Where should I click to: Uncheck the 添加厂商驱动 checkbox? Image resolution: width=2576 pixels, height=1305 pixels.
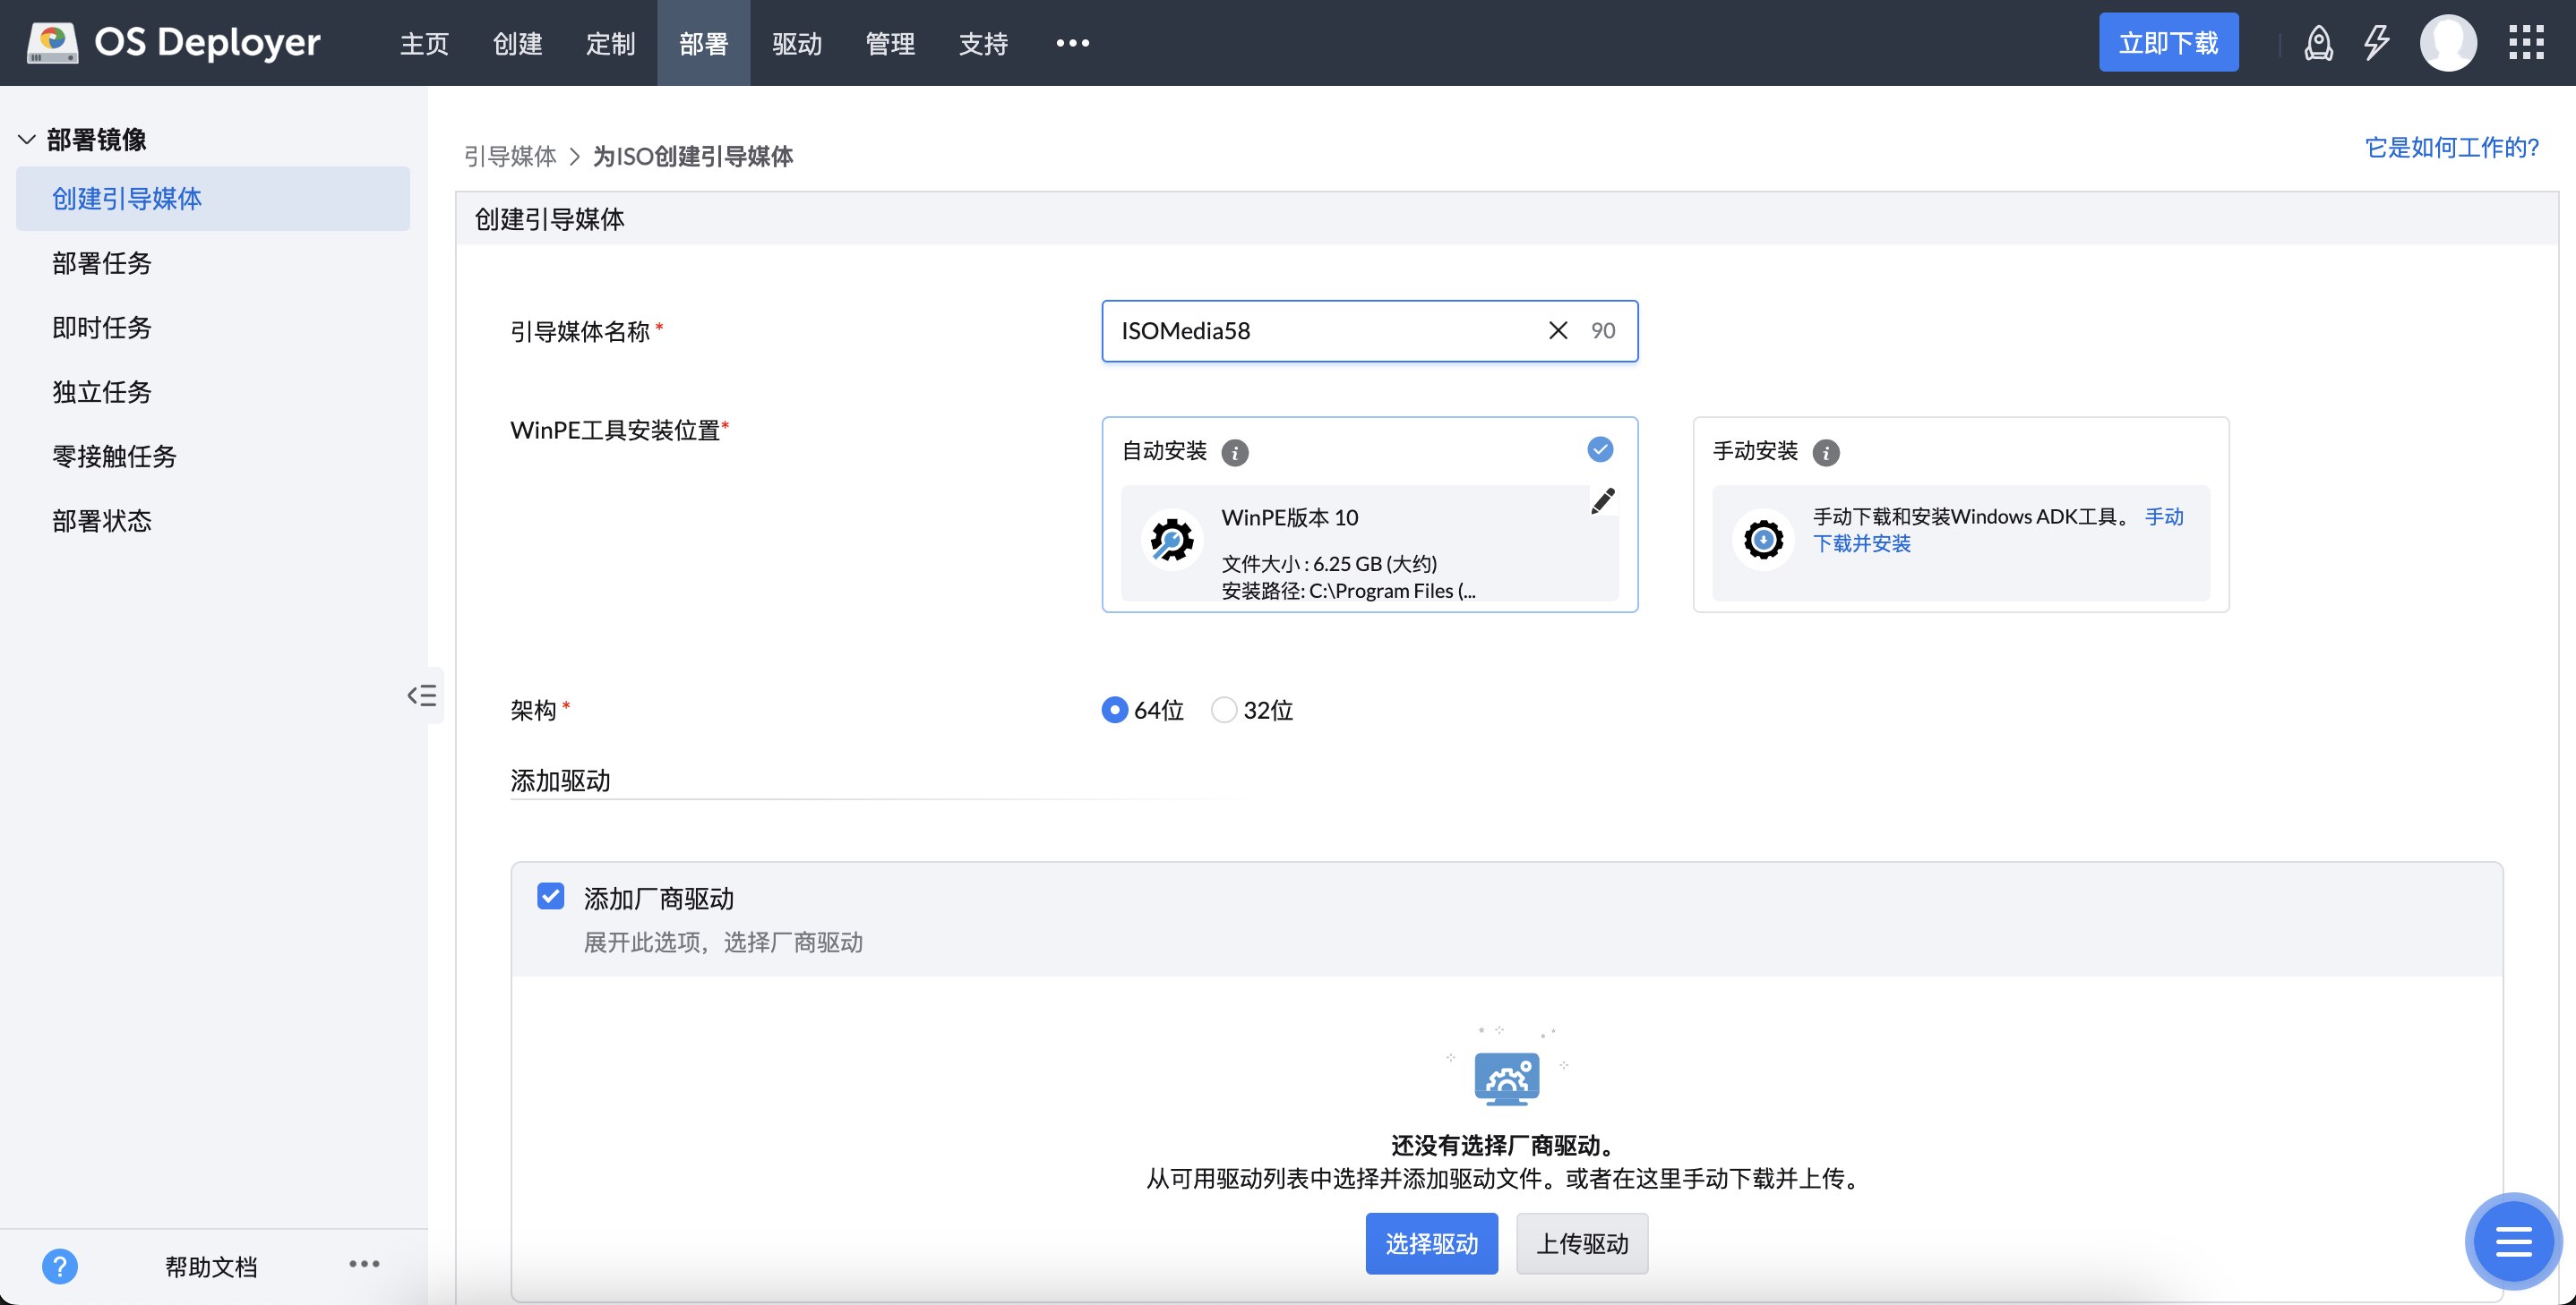pos(550,895)
